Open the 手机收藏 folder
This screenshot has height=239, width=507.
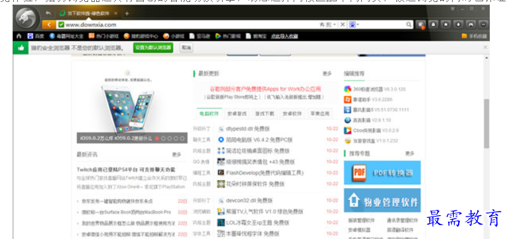tap(474, 36)
